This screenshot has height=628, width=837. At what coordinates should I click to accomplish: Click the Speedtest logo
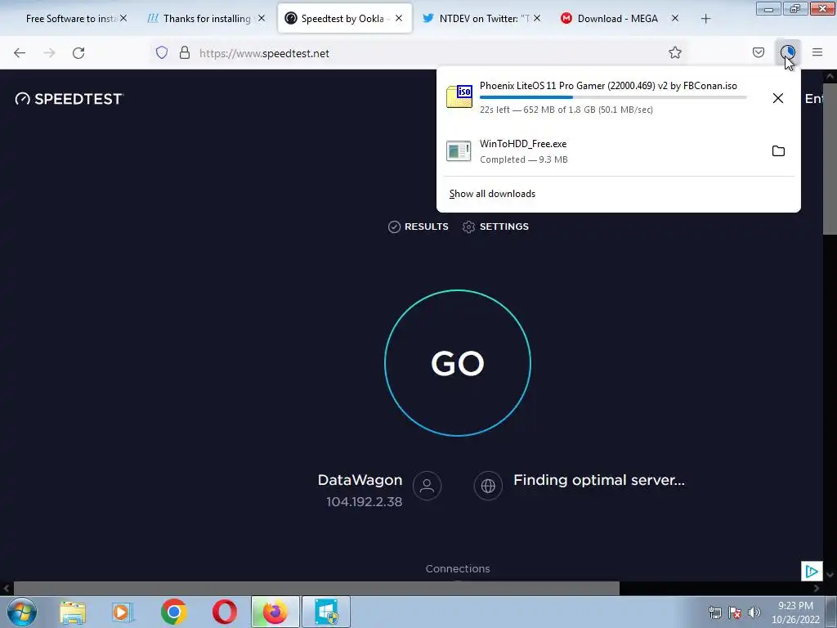point(69,99)
